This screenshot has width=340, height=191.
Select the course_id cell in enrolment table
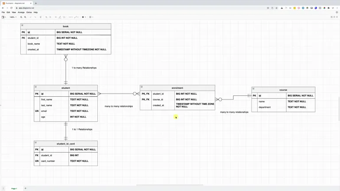(x=163, y=99)
